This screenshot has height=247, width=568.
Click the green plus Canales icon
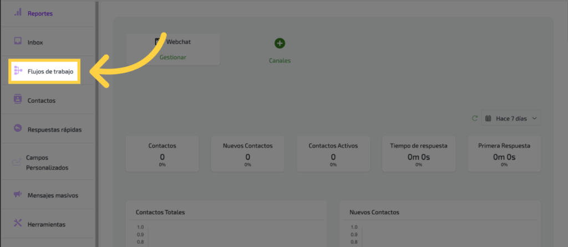pos(280,43)
